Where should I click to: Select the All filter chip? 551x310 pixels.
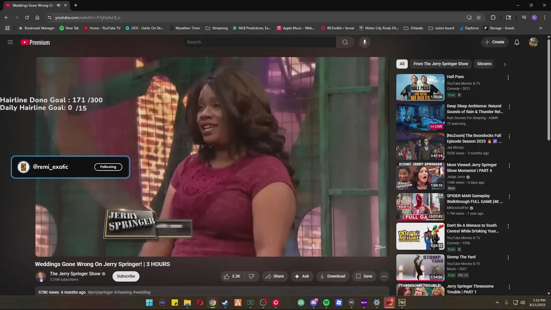[402, 64]
